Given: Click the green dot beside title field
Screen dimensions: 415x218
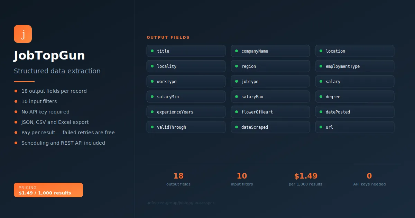Looking at the screenshot, I should (152, 51).
